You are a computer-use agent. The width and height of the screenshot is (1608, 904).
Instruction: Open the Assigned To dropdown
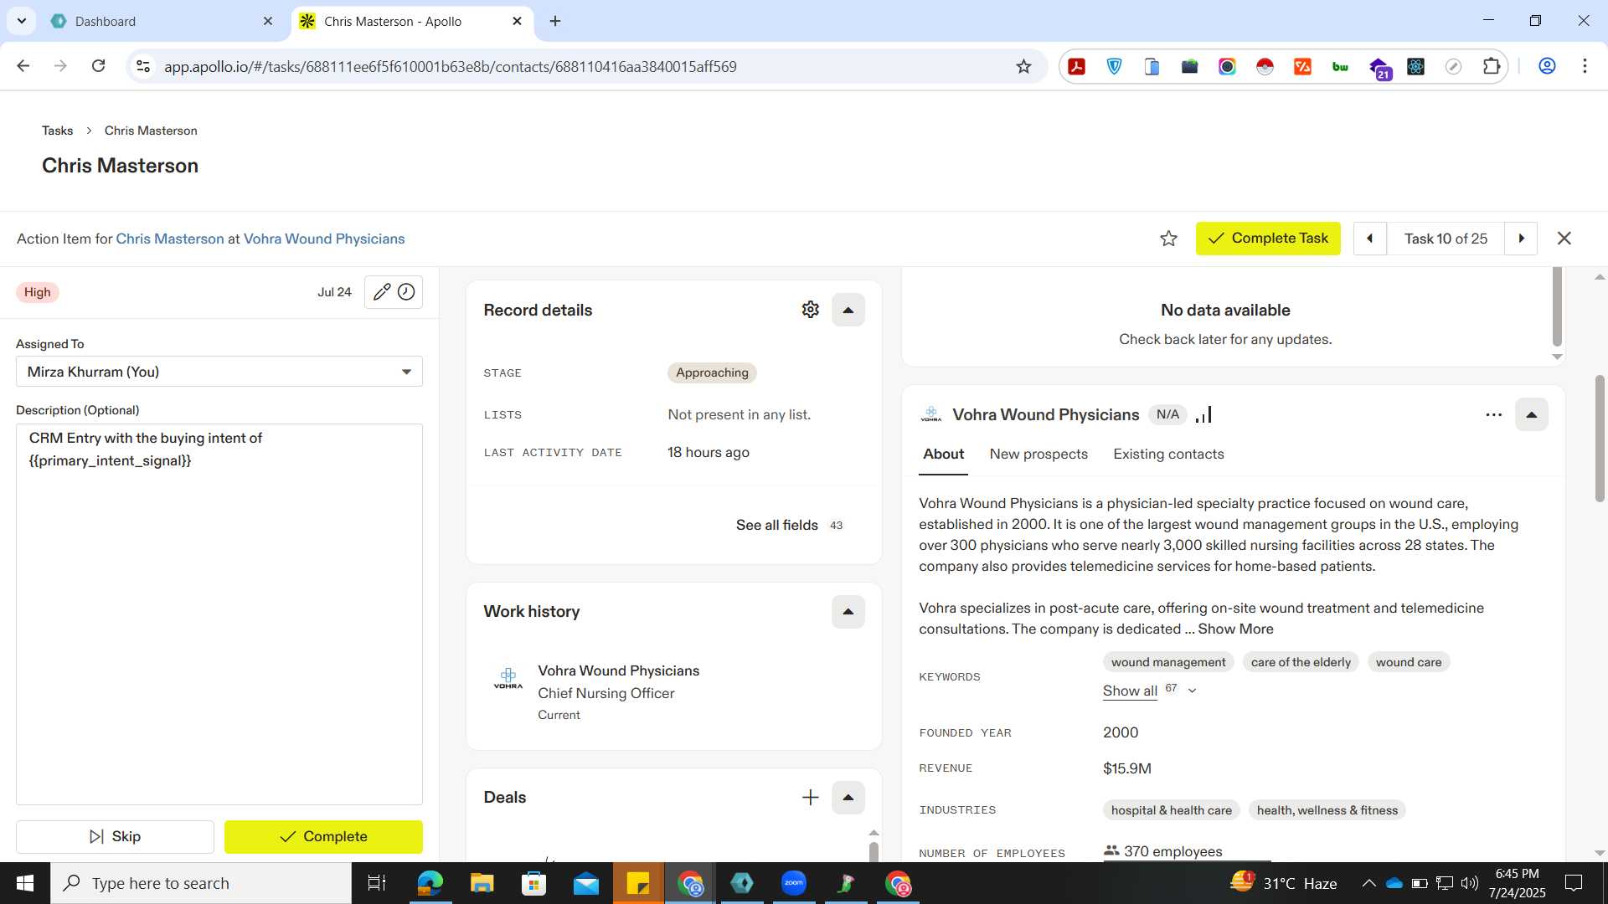[219, 372]
